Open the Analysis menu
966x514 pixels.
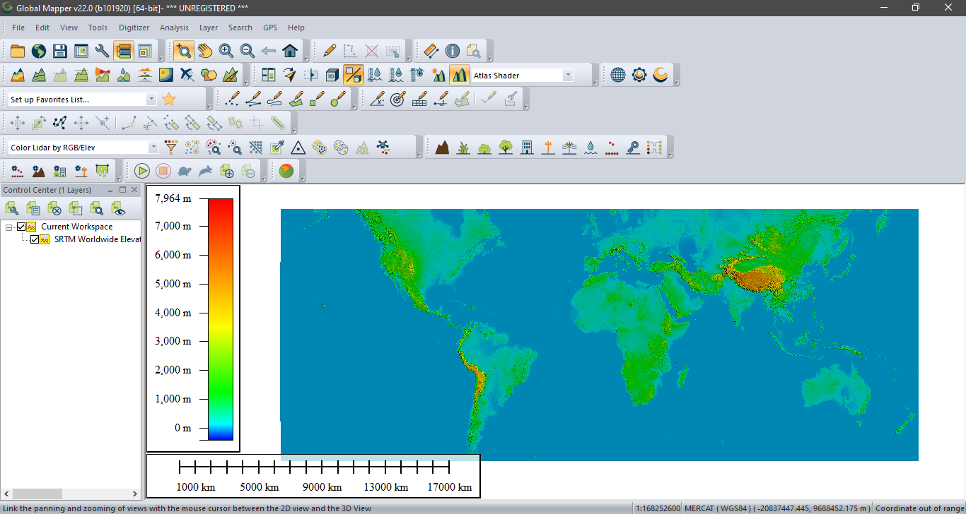coord(174,28)
